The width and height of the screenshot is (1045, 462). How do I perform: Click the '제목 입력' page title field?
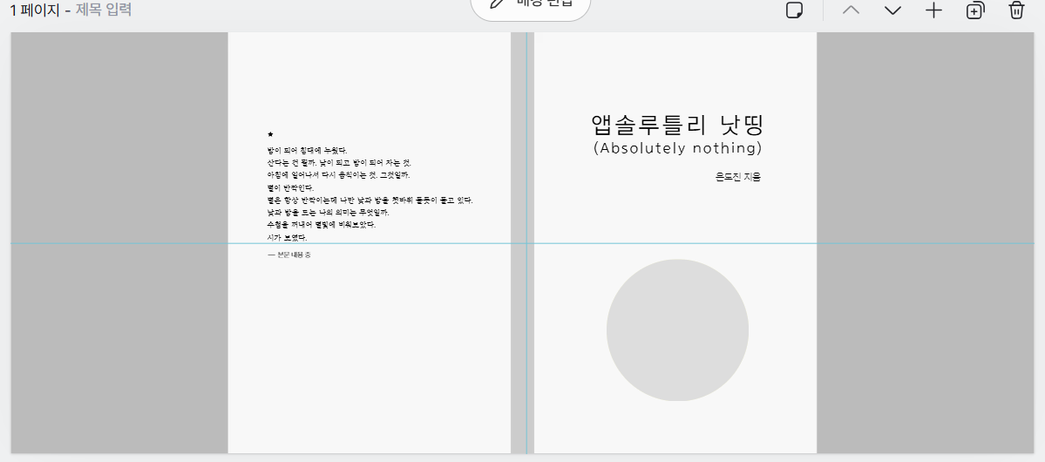point(104,10)
